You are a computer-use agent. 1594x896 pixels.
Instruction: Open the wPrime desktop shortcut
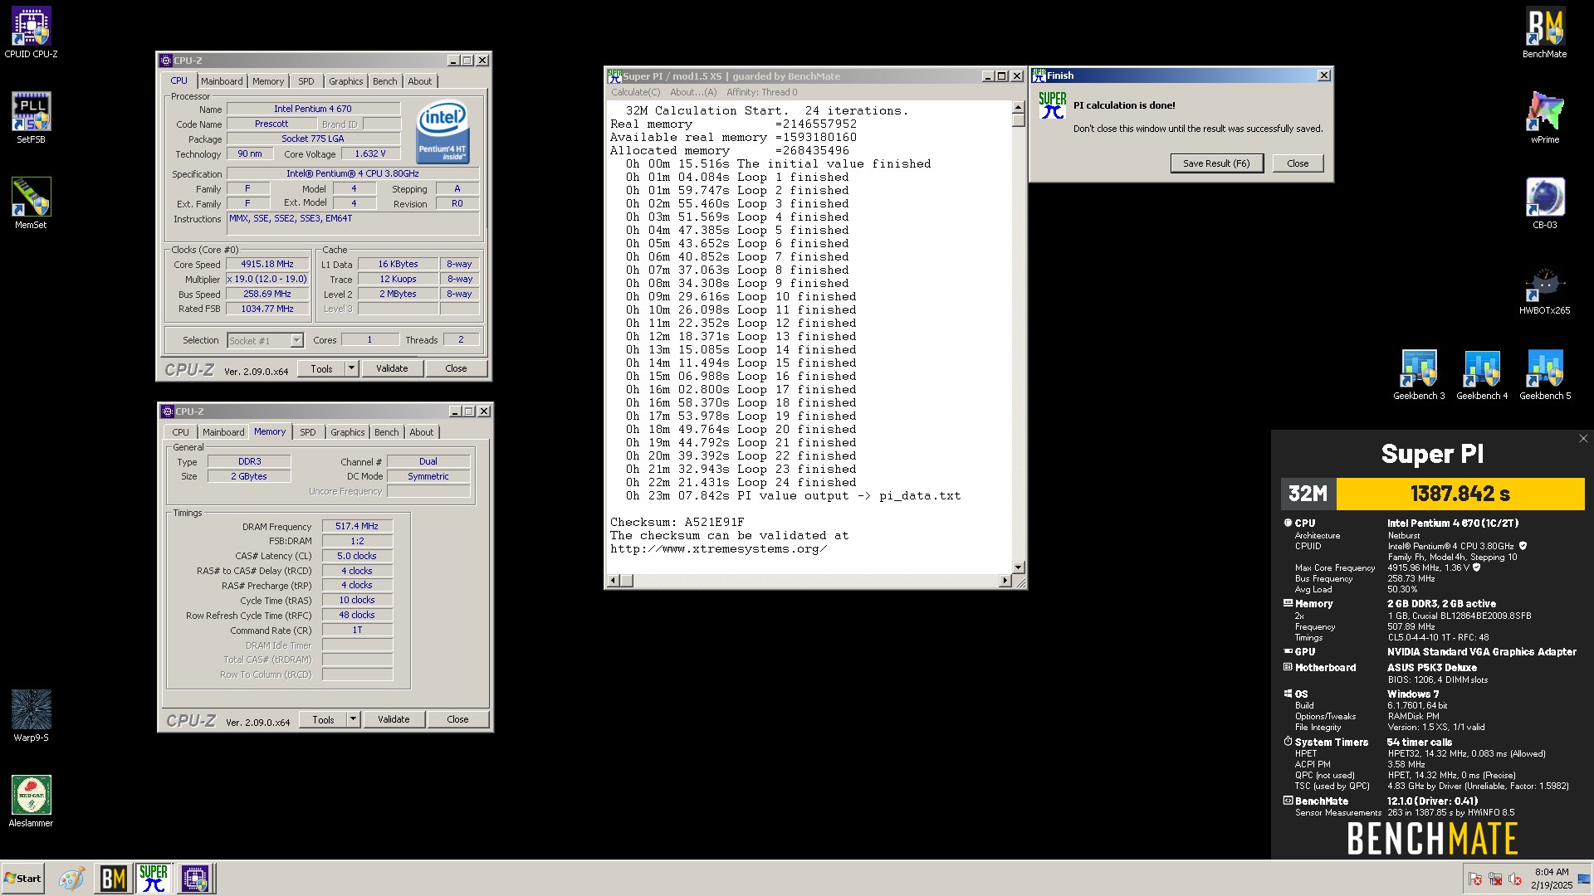(x=1544, y=118)
